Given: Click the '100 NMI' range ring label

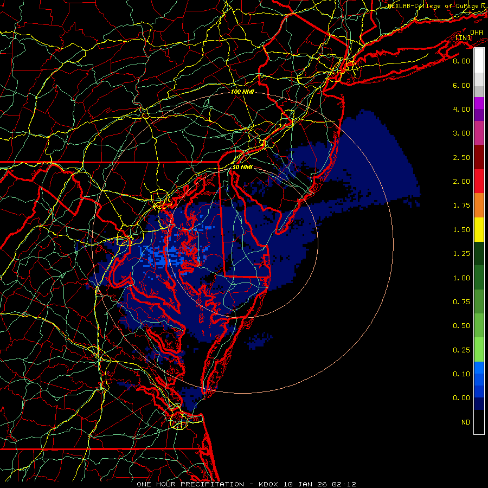Looking at the screenshot, I should [x=242, y=92].
